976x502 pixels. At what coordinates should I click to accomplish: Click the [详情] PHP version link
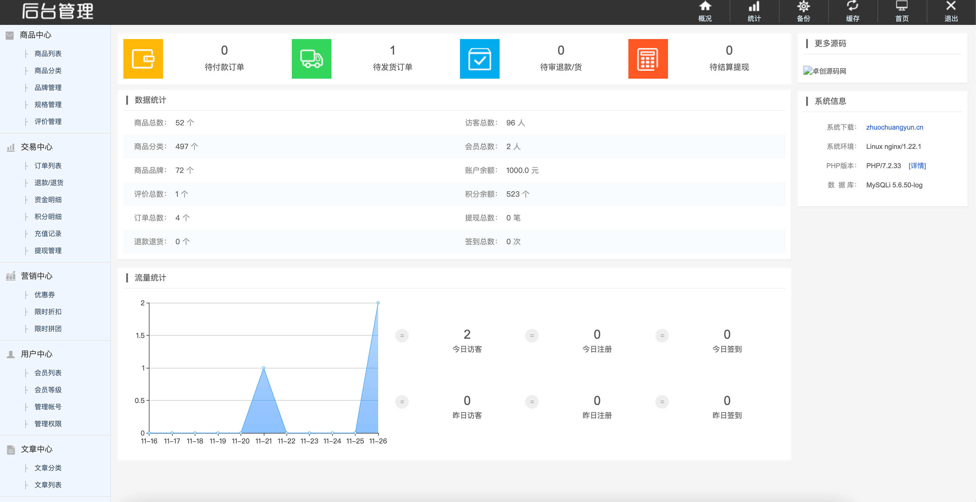coord(917,166)
